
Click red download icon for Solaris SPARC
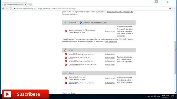click(x=66, y=78)
